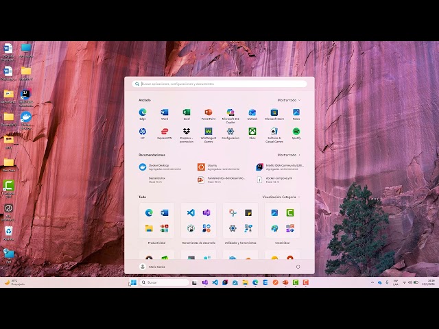Screen dimensions: 439x329
Task: Open the Fotos pinned app
Action: [x=296, y=114]
